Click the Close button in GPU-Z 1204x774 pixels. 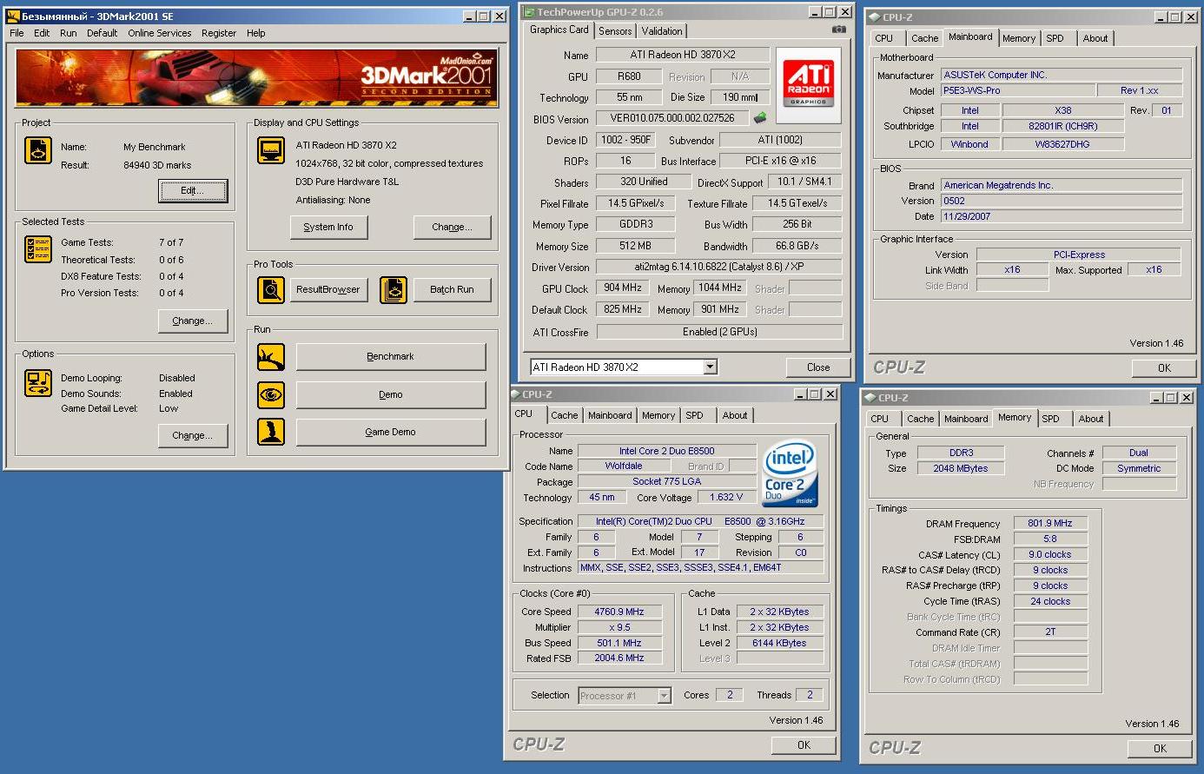click(x=818, y=367)
